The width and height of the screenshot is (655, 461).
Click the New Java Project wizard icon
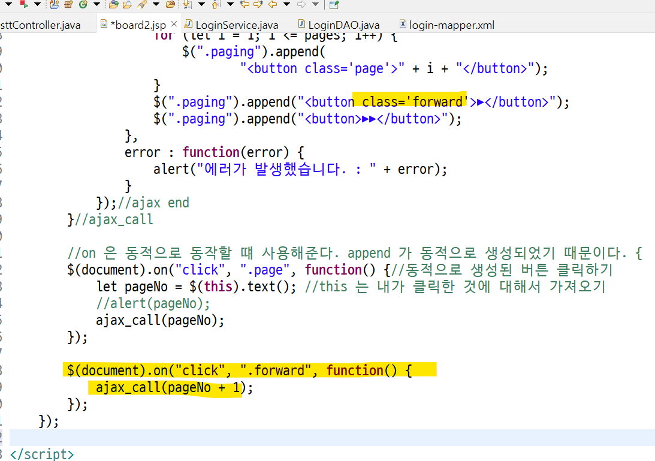tap(55, 5)
